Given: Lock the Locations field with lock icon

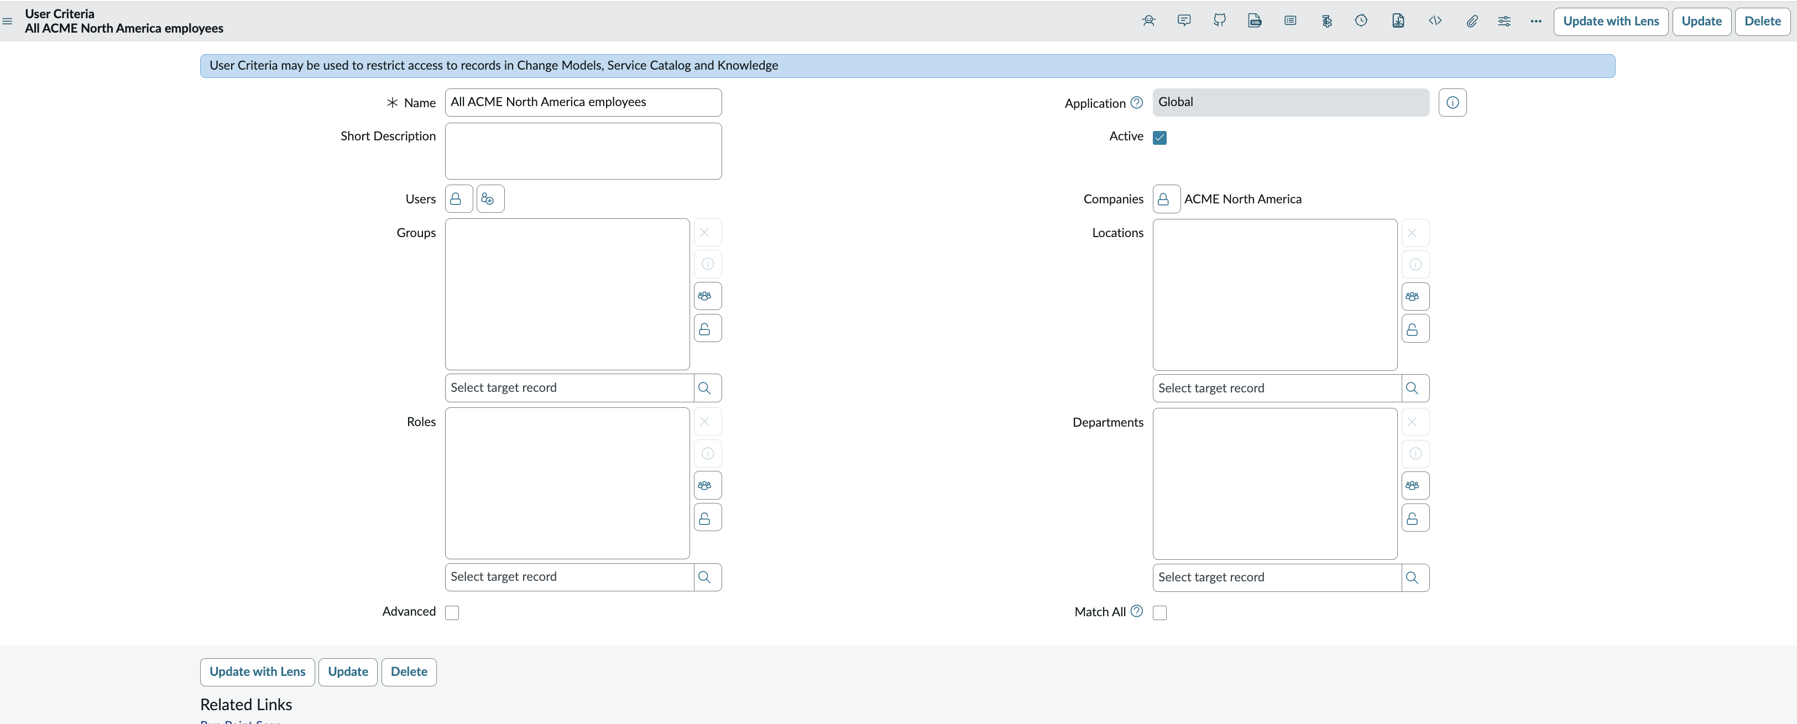Looking at the screenshot, I should point(1415,329).
